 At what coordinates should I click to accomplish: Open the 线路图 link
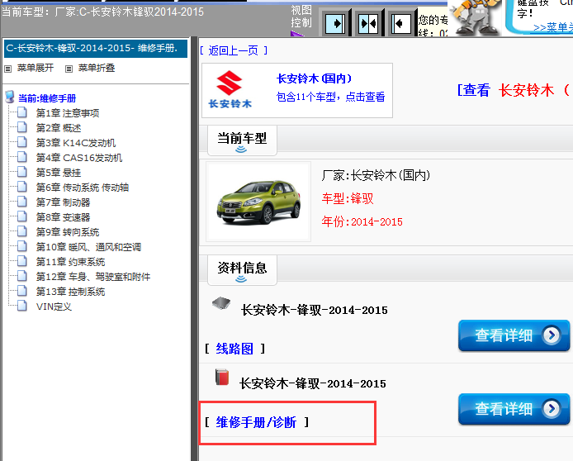click(234, 349)
